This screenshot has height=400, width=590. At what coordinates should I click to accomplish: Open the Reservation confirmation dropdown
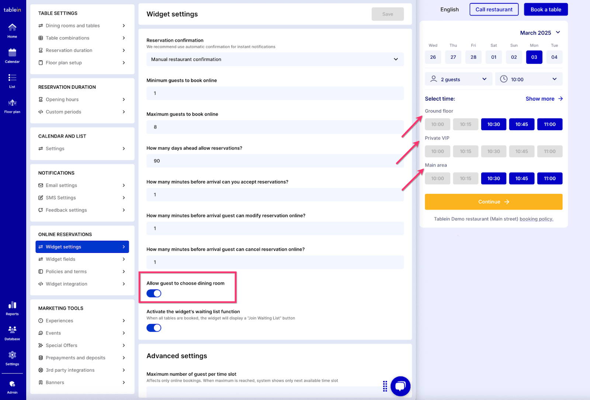click(275, 59)
